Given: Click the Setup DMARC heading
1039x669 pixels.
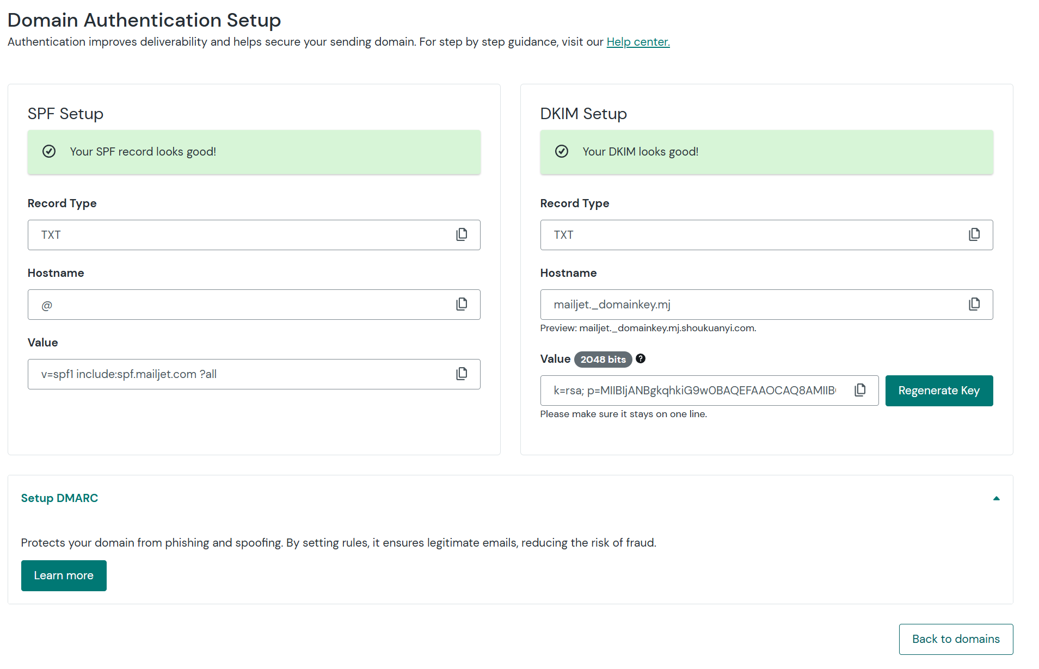Looking at the screenshot, I should coord(59,498).
